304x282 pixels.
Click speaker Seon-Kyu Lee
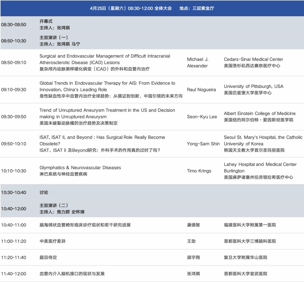click(202, 117)
